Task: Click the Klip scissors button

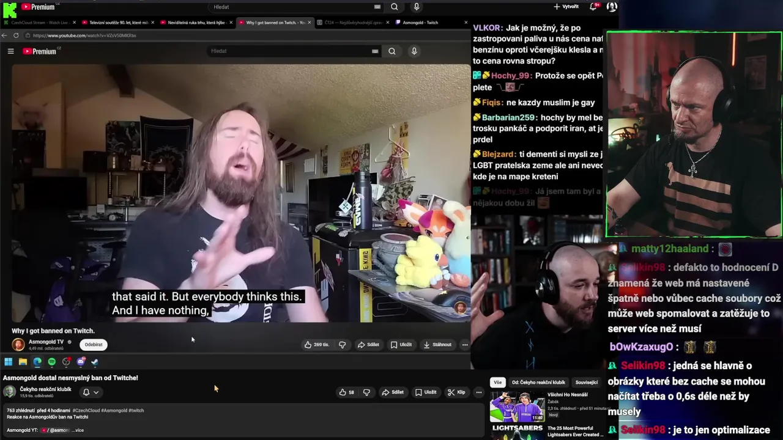Action: click(456, 392)
